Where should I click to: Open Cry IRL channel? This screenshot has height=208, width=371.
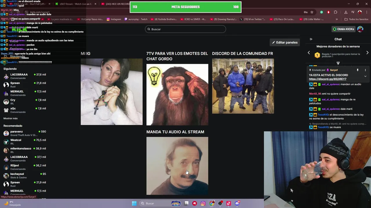[25, 102]
